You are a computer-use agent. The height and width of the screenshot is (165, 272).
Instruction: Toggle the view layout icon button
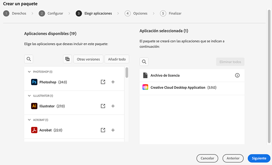coord(68,59)
